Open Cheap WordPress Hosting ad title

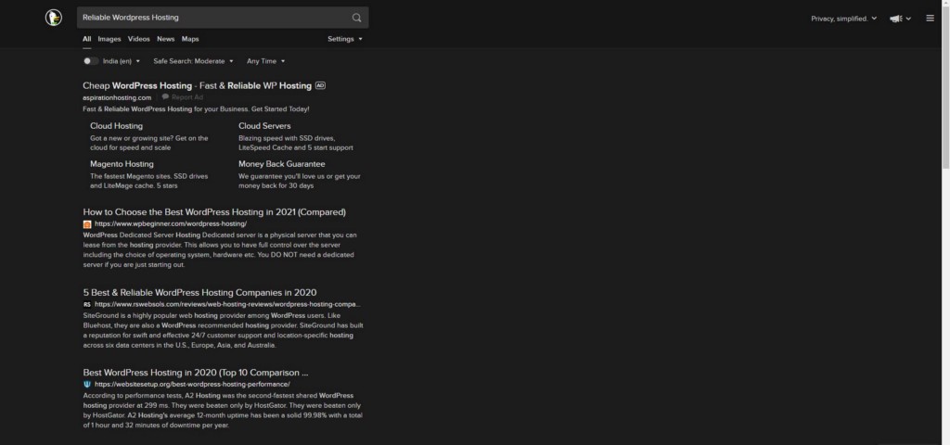(198, 86)
